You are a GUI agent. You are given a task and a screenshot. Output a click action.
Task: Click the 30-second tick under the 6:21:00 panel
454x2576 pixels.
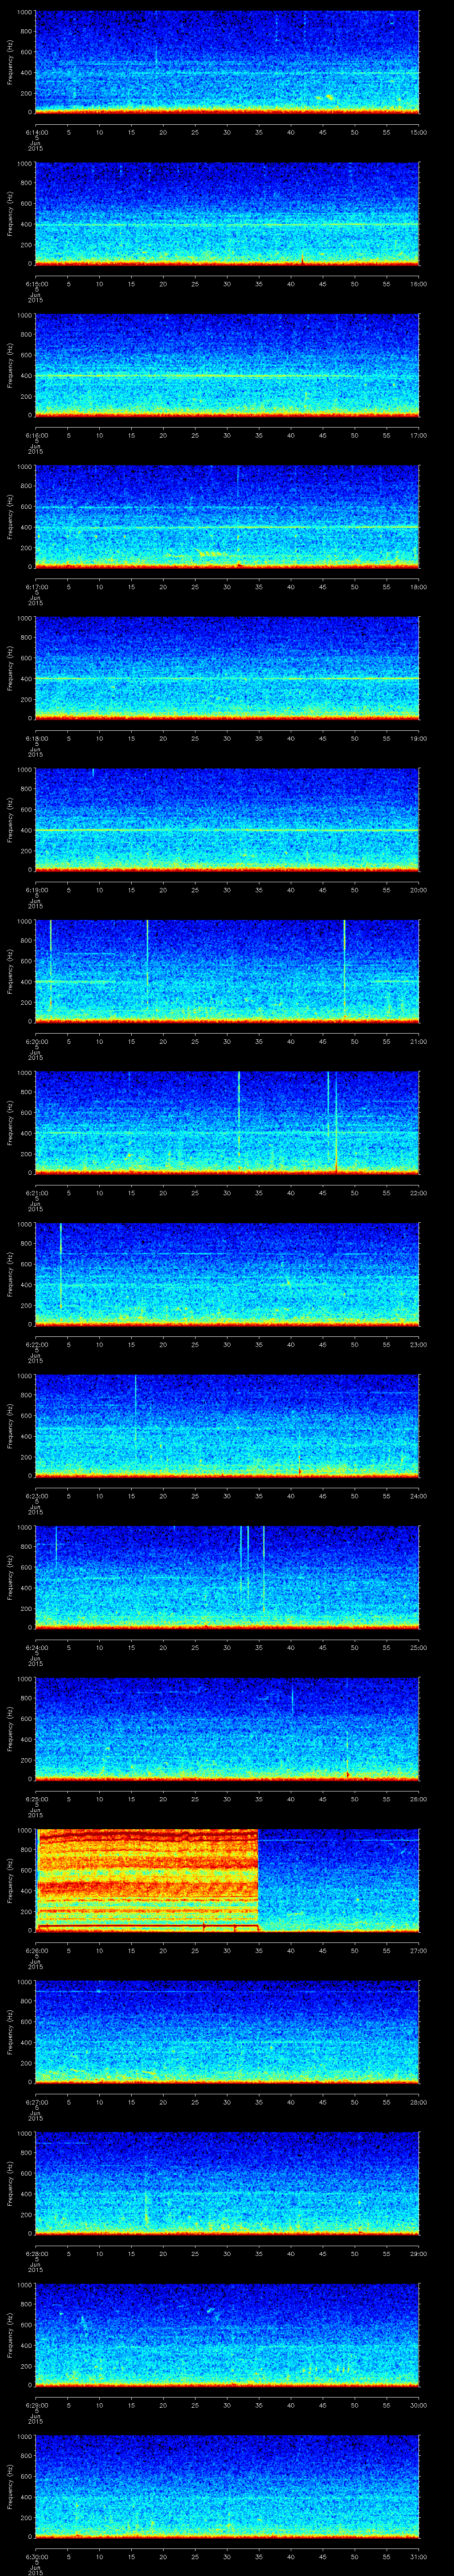tap(227, 1193)
